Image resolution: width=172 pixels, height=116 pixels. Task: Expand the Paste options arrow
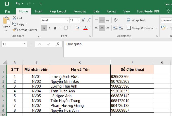click(x=6, y=31)
